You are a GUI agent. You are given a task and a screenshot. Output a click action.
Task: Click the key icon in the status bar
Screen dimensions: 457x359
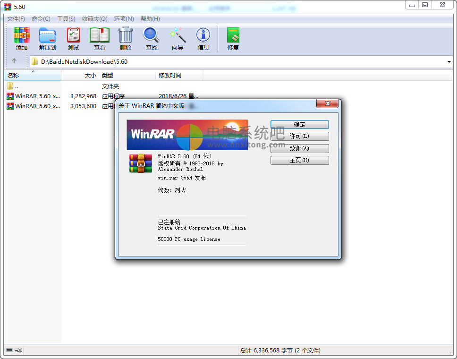pos(18,350)
